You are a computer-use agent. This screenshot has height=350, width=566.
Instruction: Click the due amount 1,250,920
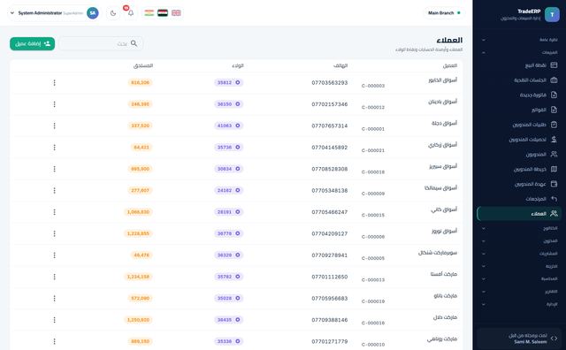[138, 320]
